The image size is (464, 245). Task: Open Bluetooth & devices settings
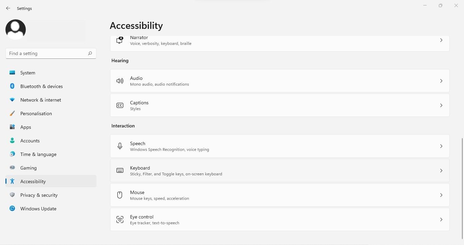pyautogui.click(x=51, y=86)
